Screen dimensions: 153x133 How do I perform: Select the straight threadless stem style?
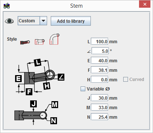25,42
